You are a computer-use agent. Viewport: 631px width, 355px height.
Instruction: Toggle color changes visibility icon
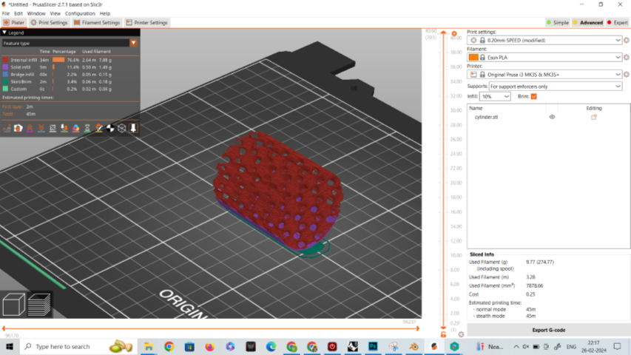click(75, 128)
